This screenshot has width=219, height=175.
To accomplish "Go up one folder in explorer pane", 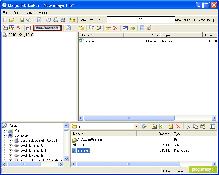I will 154,127.
